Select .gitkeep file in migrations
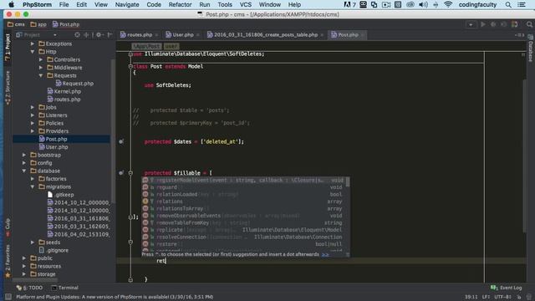The image size is (535, 301). (60, 195)
